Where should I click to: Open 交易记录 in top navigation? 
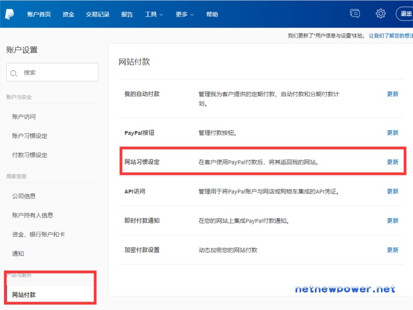(x=97, y=14)
